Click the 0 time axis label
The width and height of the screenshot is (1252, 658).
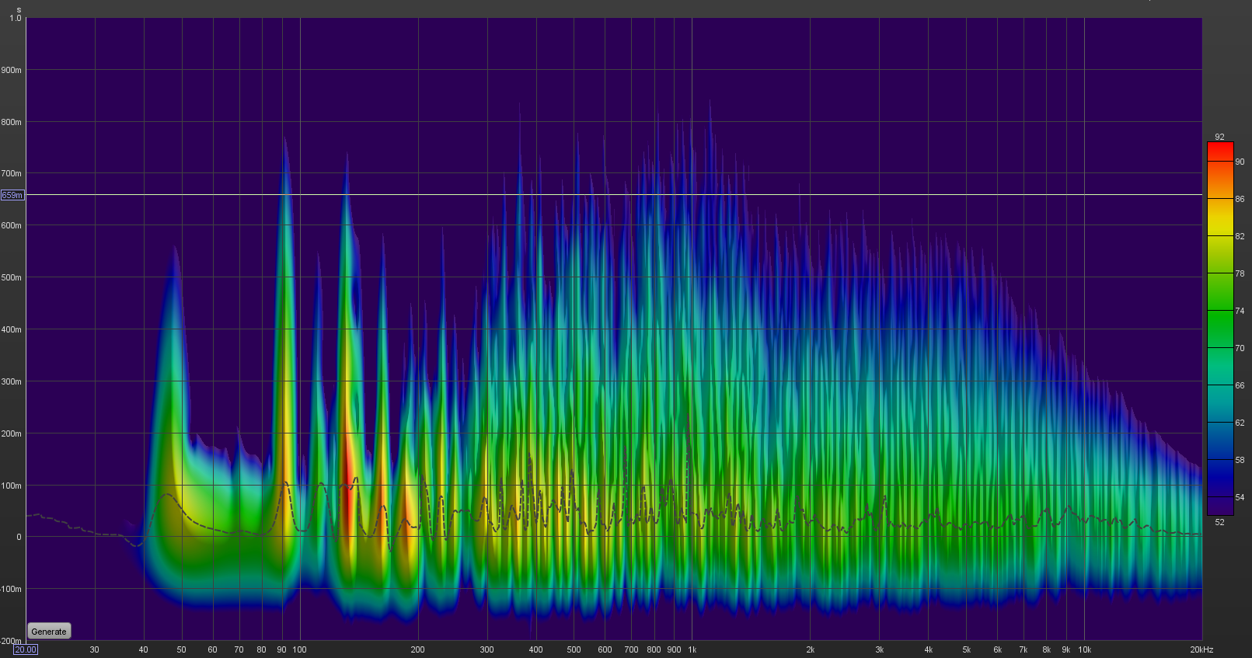point(19,537)
